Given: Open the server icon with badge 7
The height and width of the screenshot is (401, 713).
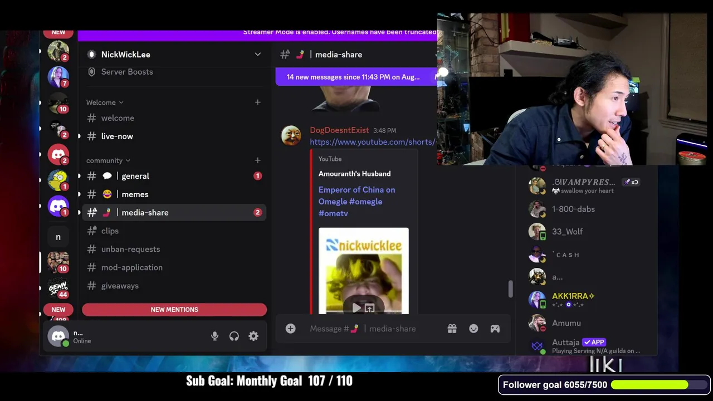Looking at the screenshot, I should (x=58, y=77).
